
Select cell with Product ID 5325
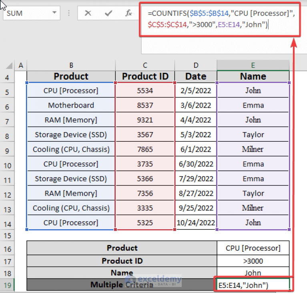click(145, 223)
